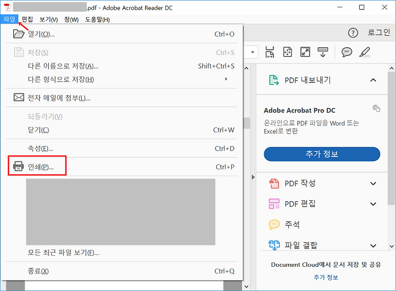The image size is (396, 291).
Task: Open 속성(E)... document properties
Action: coord(122,148)
